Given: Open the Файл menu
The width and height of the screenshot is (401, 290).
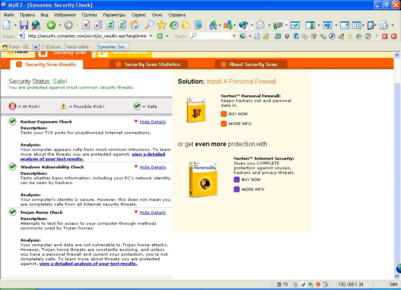Looking at the screenshot, I should (x=9, y=15).
